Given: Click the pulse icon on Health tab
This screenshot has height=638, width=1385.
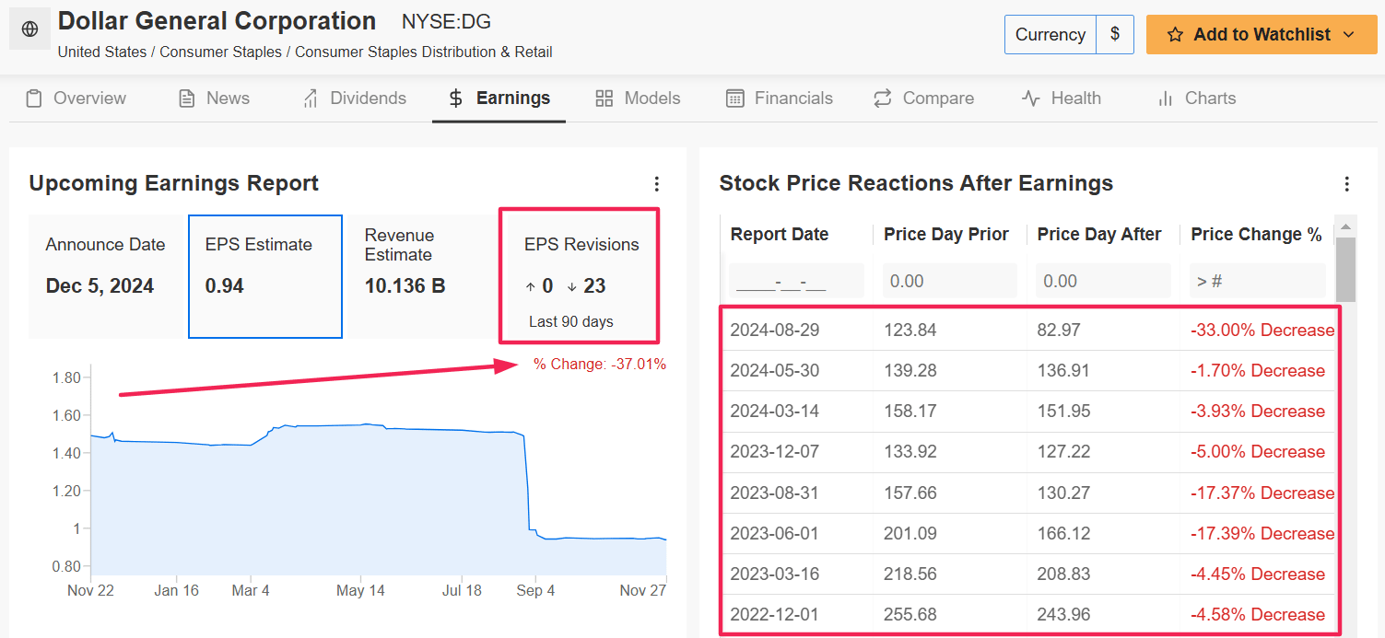Looking at the screenshot, I should tap(1031, 99).
